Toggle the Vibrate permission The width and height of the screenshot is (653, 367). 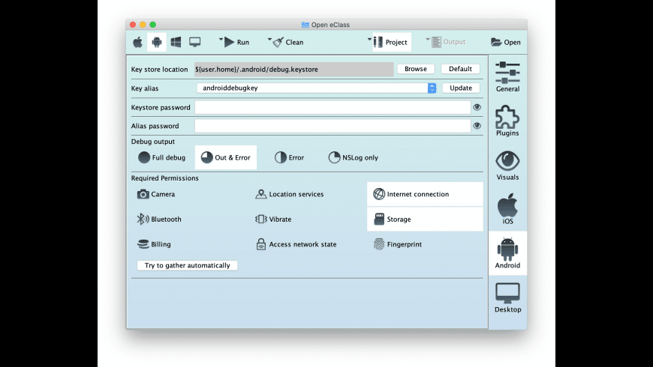click(x=273, y=219)
